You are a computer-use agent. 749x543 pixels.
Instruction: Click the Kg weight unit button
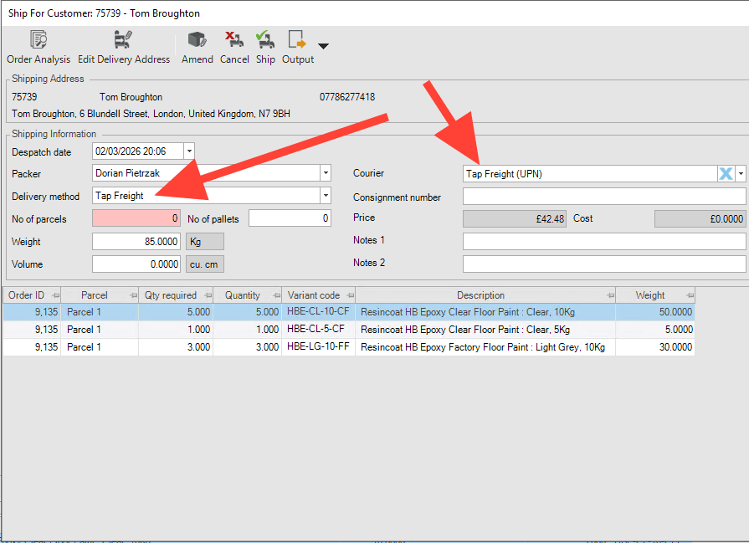tap(204, 242)
